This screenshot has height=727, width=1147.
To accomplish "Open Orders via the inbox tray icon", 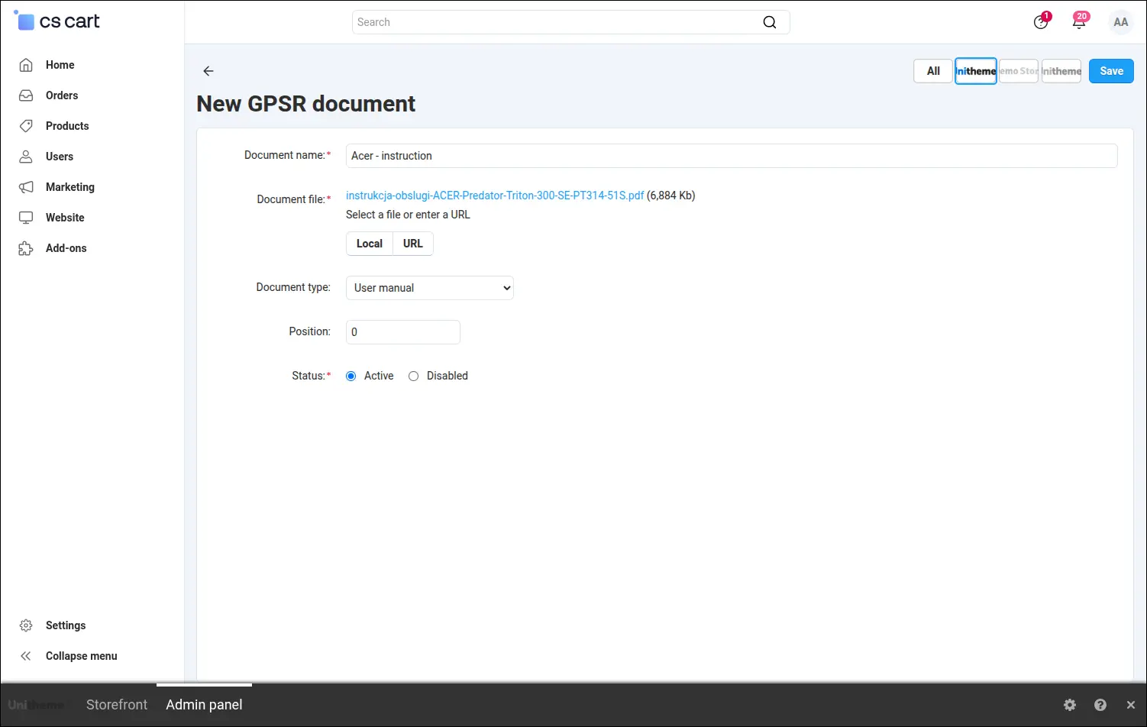I will click(x=26, y=95).
